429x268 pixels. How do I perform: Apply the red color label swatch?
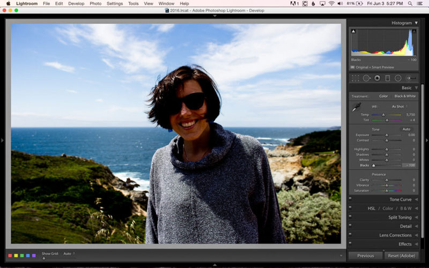coord(10,256)
